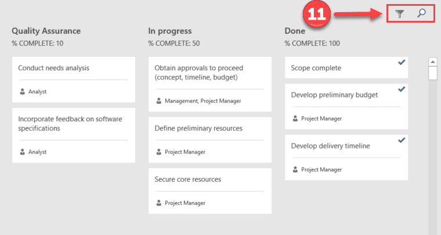Open the filter funnel icon
The image size is (441, 235).
pos(400,13)
